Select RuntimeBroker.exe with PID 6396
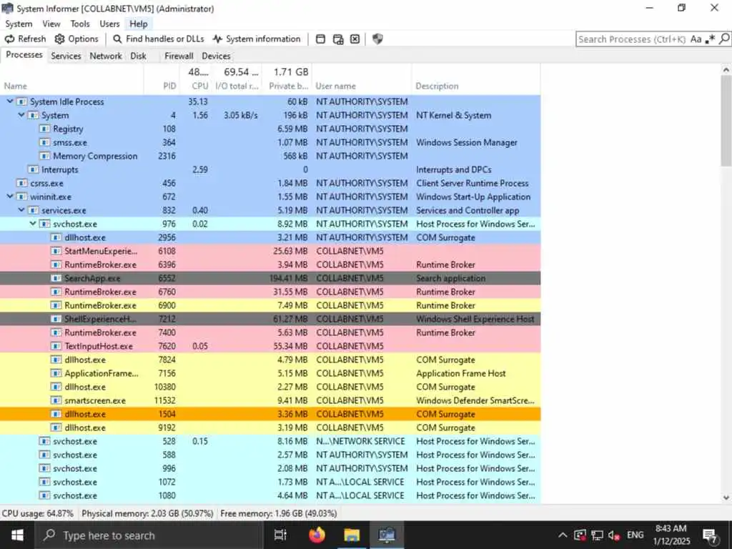The image size is (732, 549). [270, 264]
